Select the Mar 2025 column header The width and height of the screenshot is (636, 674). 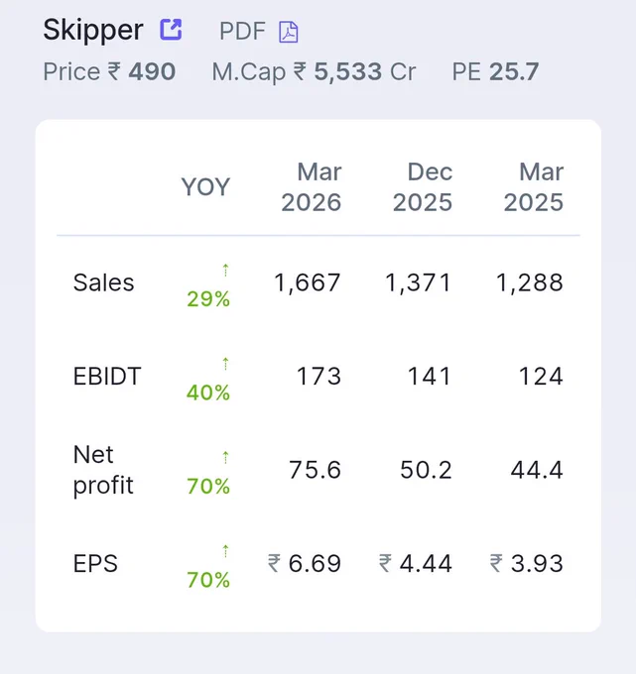coord(534,187)
